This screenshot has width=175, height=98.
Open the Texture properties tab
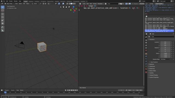pyautogui.click(x=146, y=72)
